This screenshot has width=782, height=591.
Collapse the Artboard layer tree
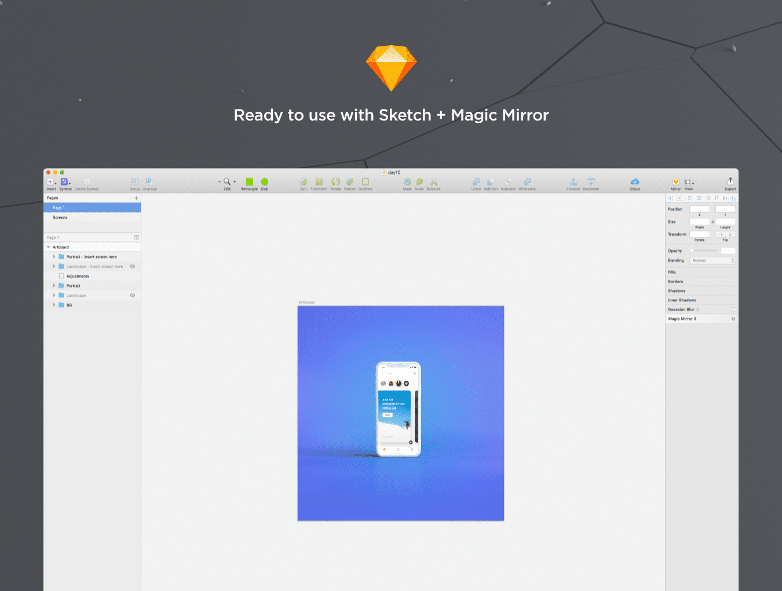[49, 247]
